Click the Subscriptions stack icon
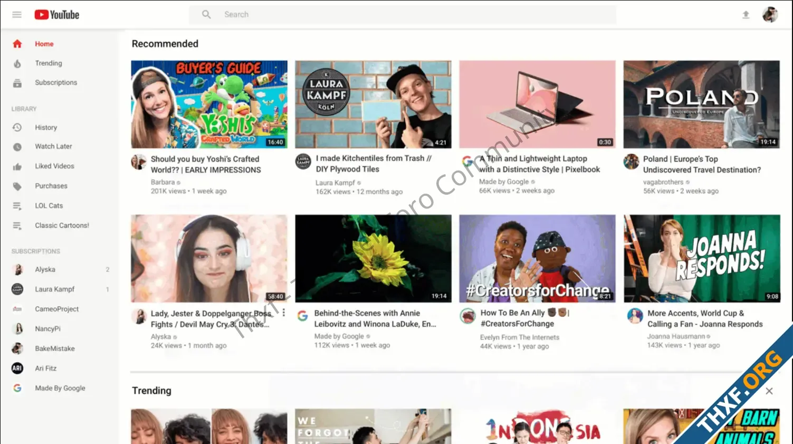The width and height of the screenshot is (793, 444). tap(17, 83)
